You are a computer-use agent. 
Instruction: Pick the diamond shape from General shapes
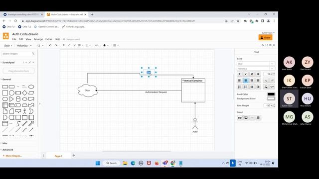(x=24, y=93)
